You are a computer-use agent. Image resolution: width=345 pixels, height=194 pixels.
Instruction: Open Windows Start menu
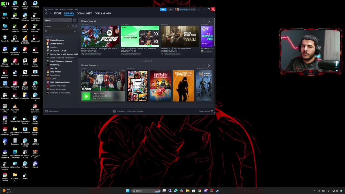click(128, 191)
